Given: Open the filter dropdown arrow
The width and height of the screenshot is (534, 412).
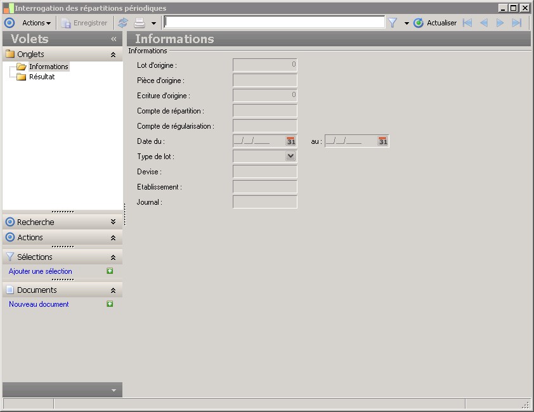Looking at the screenshot, I should (x=407, y=23).
